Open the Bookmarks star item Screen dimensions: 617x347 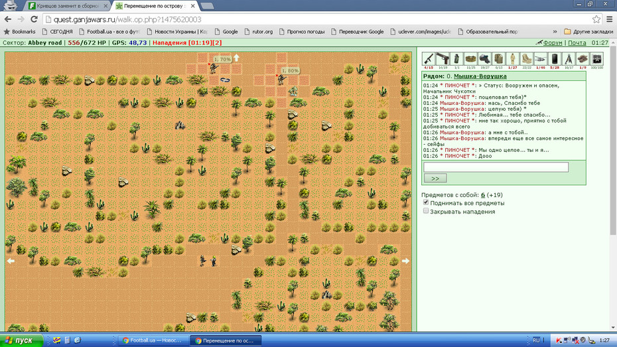tap(20, 31)
